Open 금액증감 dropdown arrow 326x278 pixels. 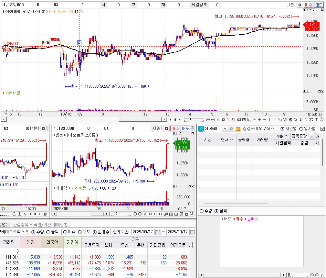pyautogui.click(x=312, y=136)
